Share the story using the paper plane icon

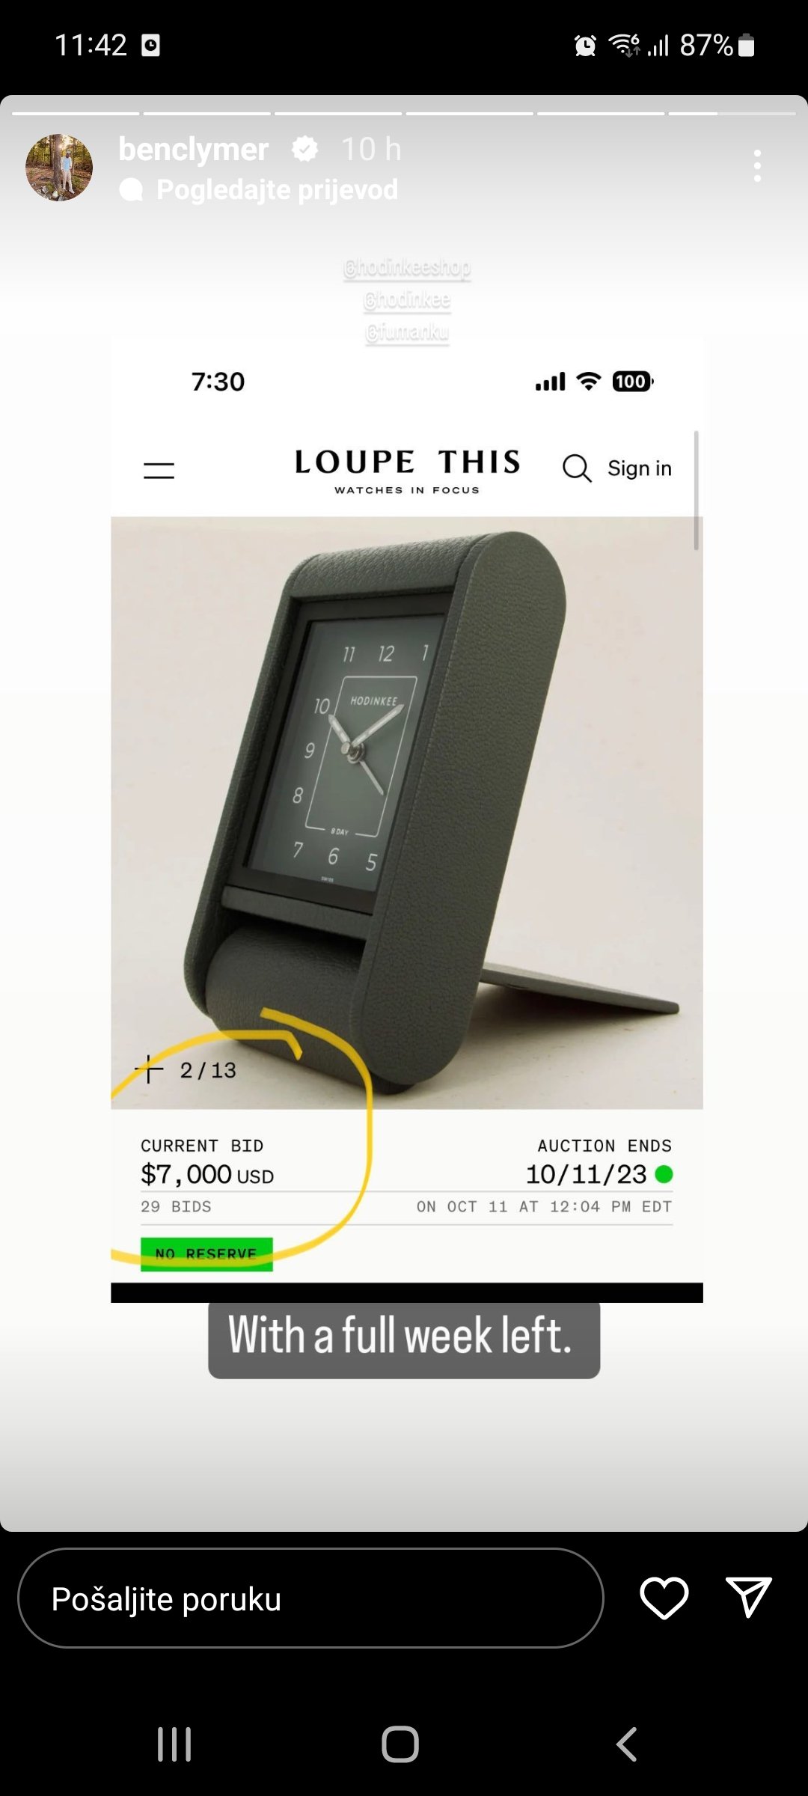[x=748, y=1597]
